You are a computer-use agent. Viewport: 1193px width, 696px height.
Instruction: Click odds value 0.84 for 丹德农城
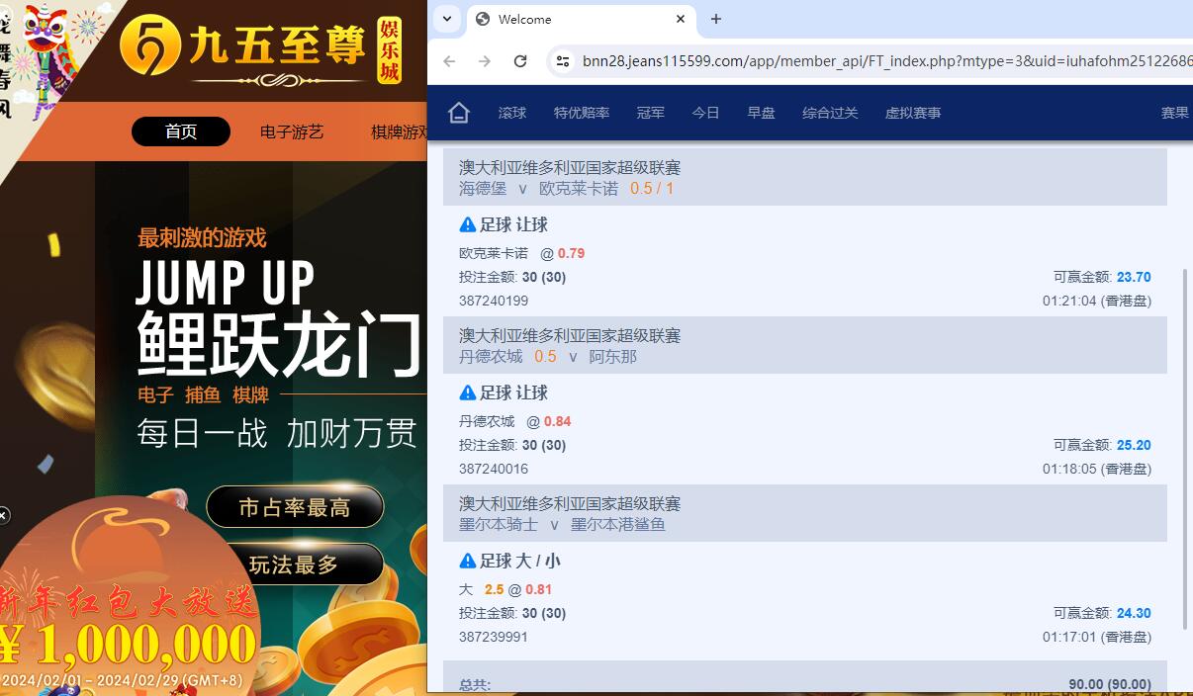click(558, 421)
